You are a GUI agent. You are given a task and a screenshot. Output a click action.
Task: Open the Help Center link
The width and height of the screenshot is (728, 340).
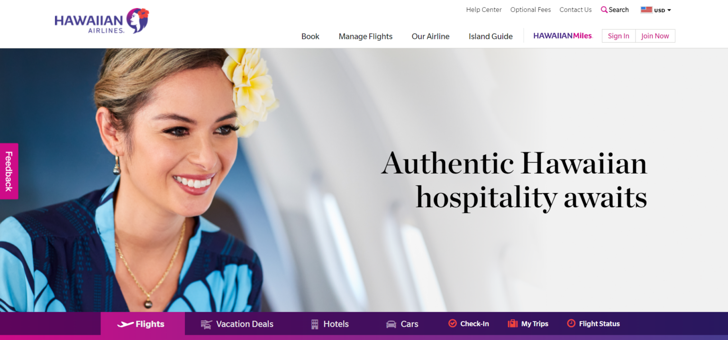[484, 9]
